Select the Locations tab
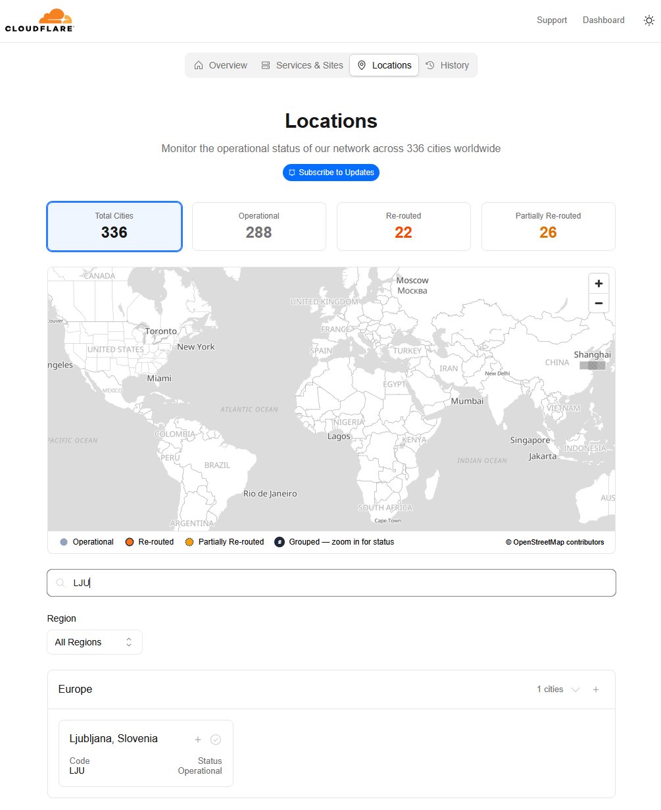This screenshot has height=810, width=661. (384, 65)
